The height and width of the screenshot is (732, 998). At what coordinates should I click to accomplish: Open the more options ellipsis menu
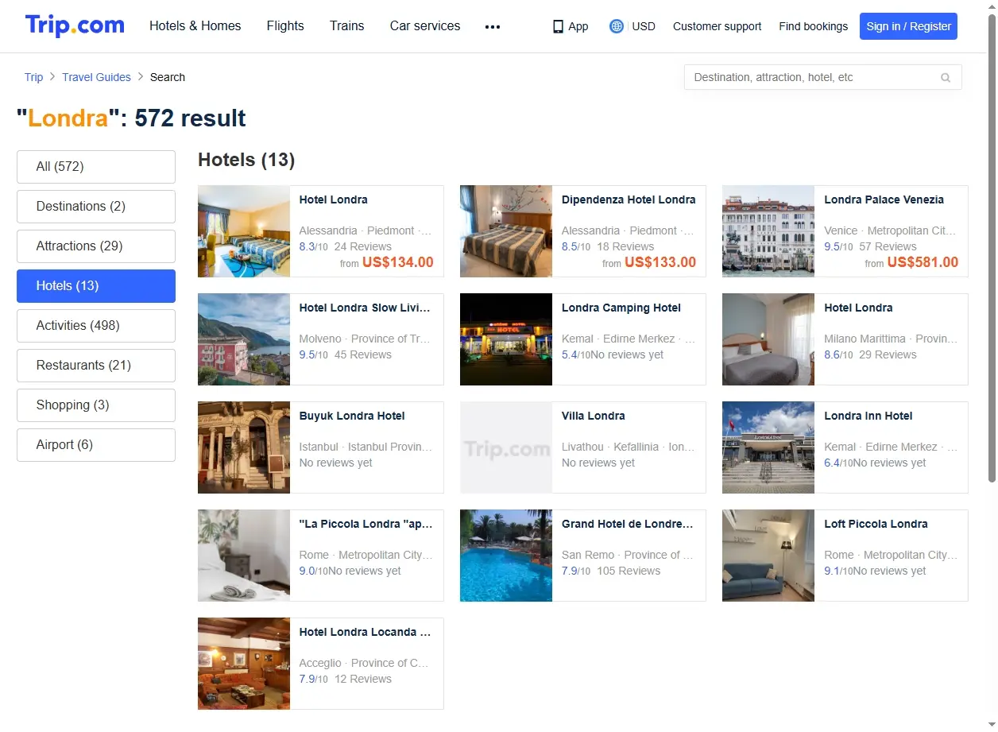[493, 26]
